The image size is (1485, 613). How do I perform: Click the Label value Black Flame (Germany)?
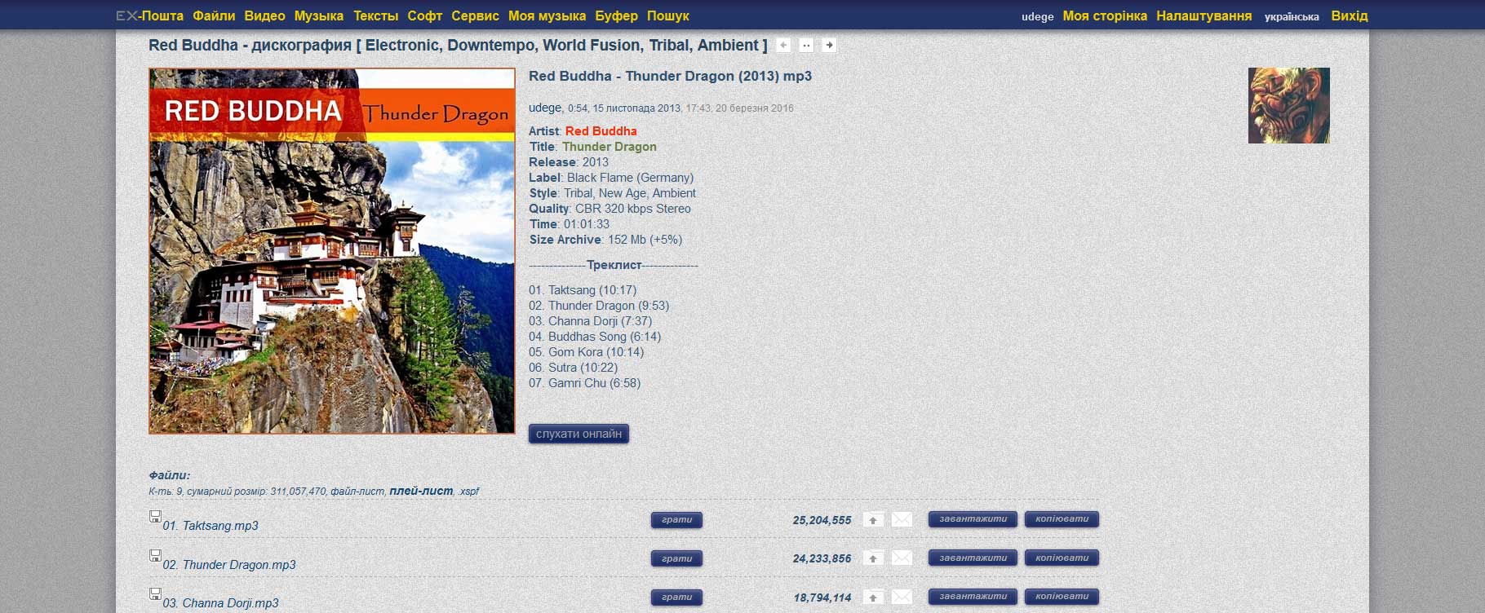point(630,178)
